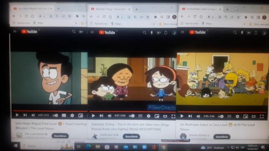
Task: Mute the volume in left window player
Action: tap(33, 115)
